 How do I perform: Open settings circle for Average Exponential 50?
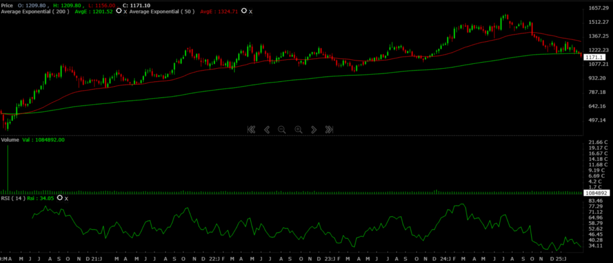pyautogui.click(x=244, y=11)
